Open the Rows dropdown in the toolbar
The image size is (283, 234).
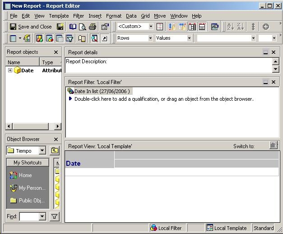click(x=150, y=38)
